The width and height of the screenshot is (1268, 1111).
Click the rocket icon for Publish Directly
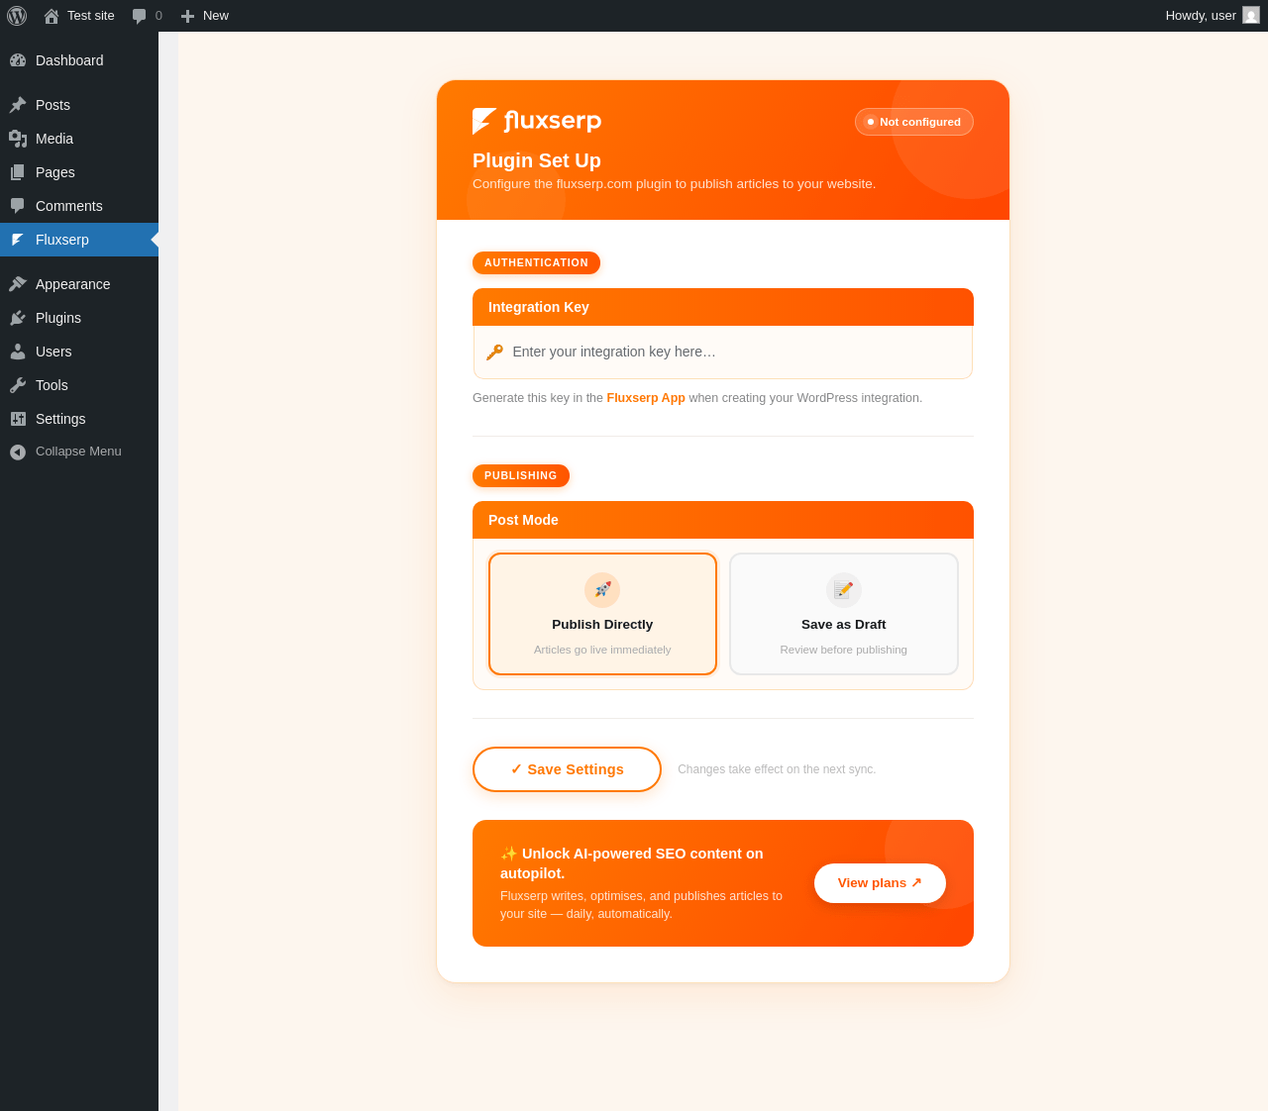tap(602, 590)
